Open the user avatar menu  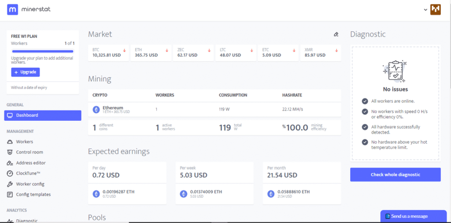pos(435,9)
